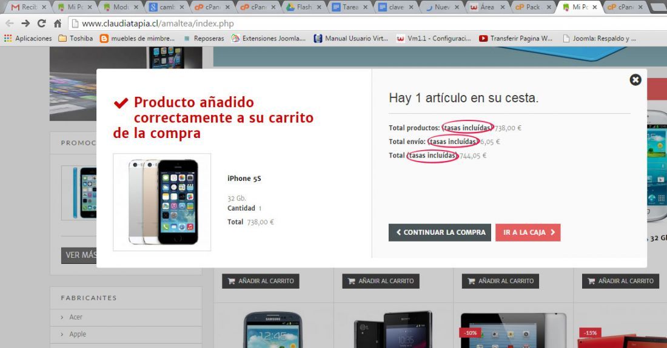
Task: Close the Gmail 'Recib' tab
Action: [x=44, y=7]
